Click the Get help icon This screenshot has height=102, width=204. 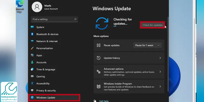coord(95,101)
